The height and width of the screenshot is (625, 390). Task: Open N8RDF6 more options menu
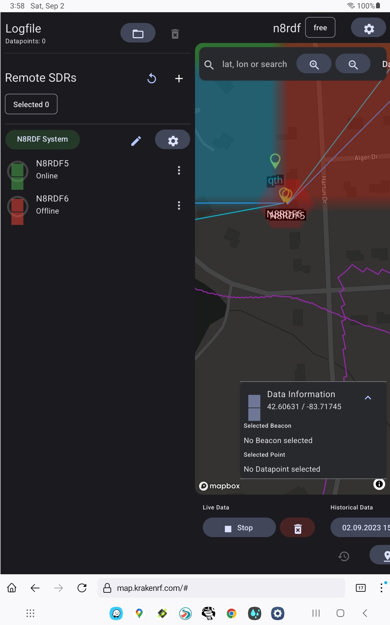pyautogui.click(x=179, y=205)
